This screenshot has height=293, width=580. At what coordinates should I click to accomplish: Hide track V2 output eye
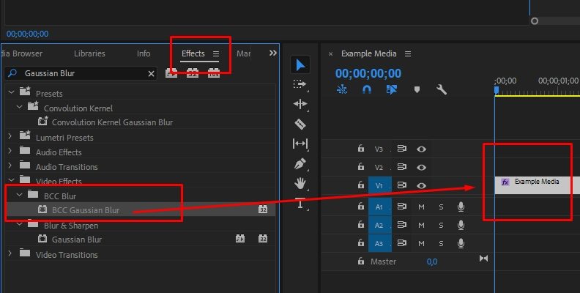tap(421, 167)
